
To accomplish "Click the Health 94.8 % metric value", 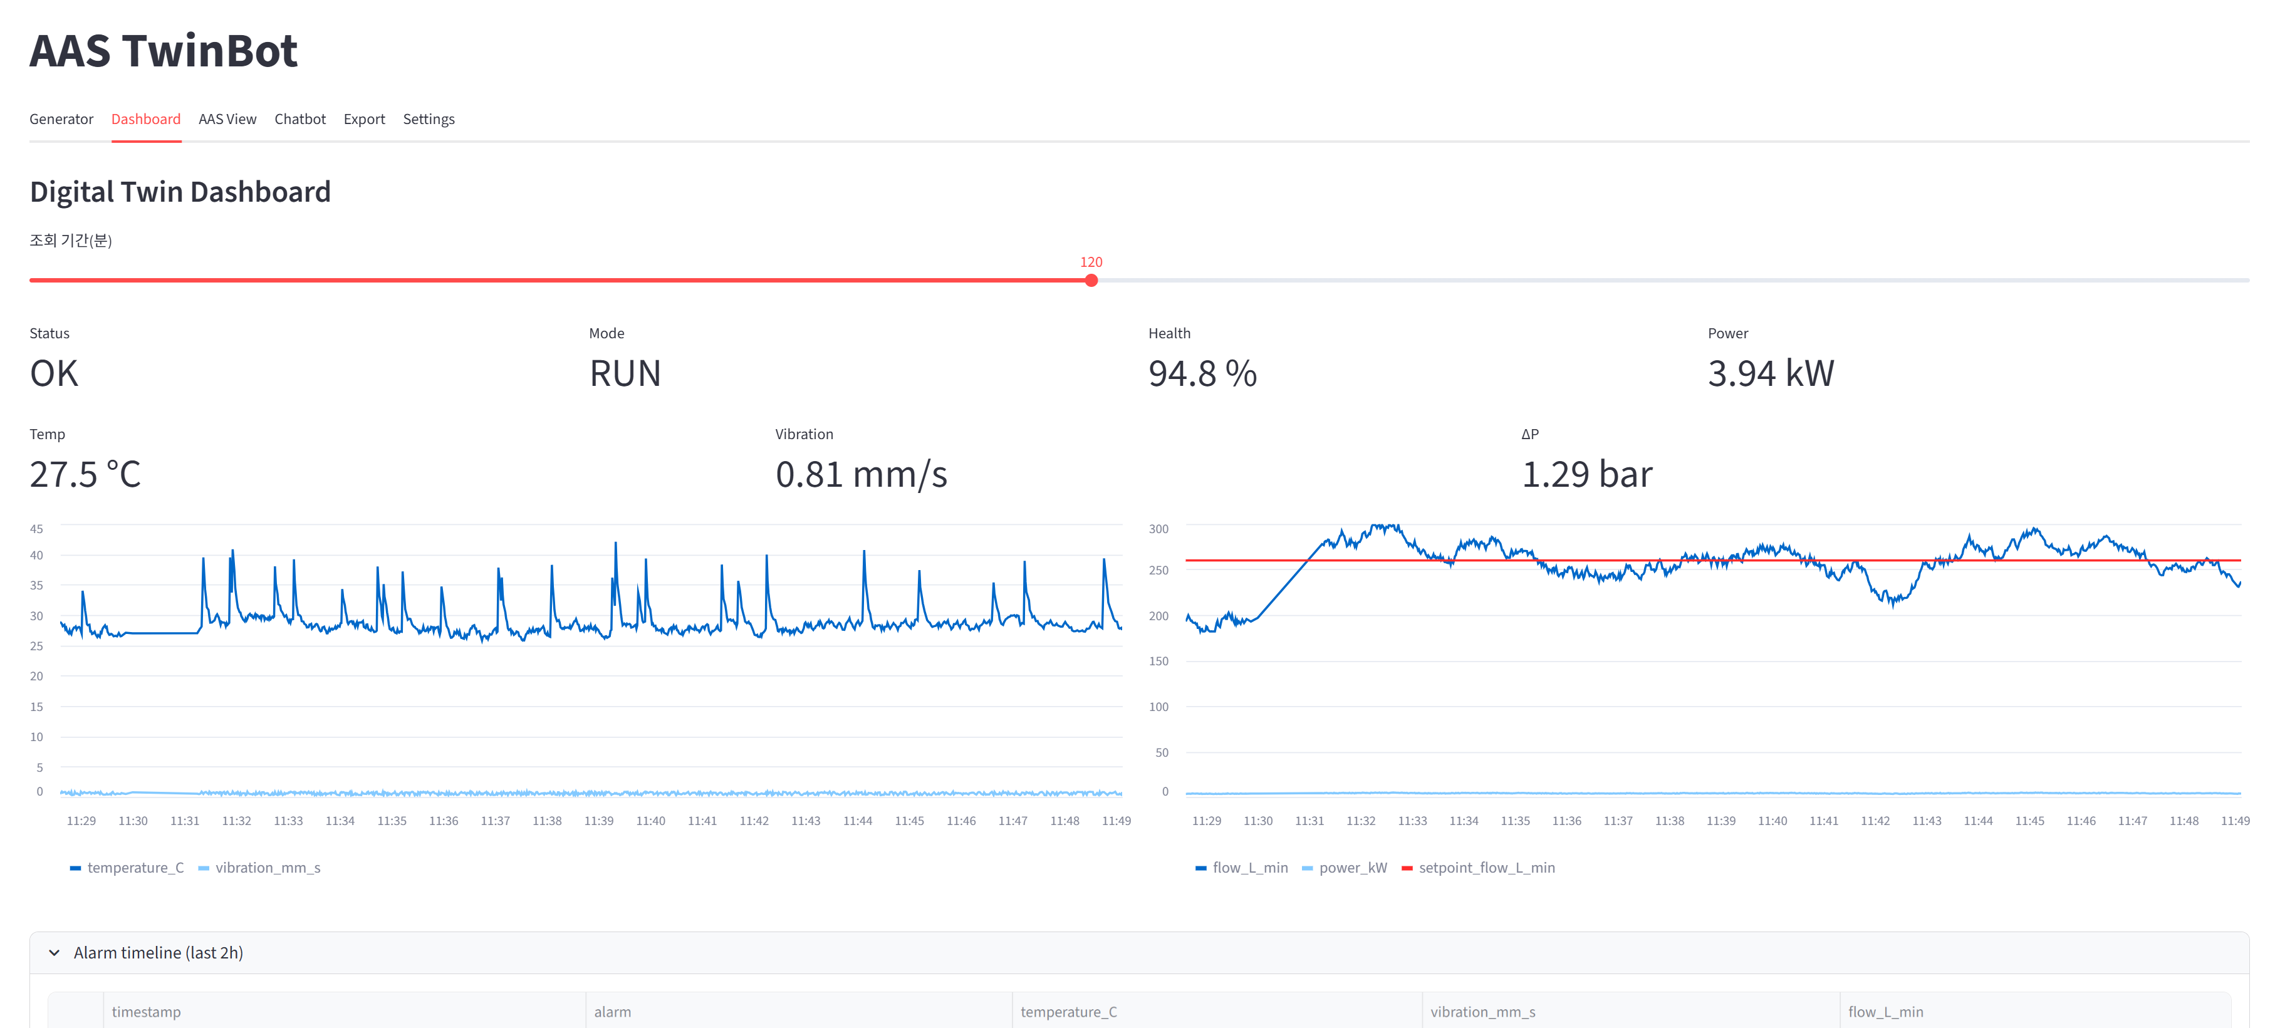I will [1202, 373].
